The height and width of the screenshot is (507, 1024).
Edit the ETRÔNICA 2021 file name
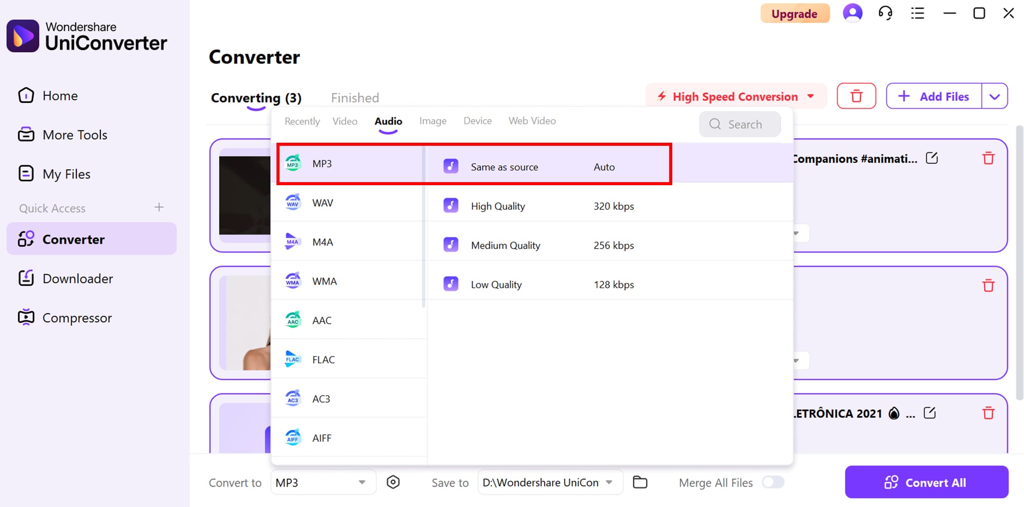tap(930, 413)
